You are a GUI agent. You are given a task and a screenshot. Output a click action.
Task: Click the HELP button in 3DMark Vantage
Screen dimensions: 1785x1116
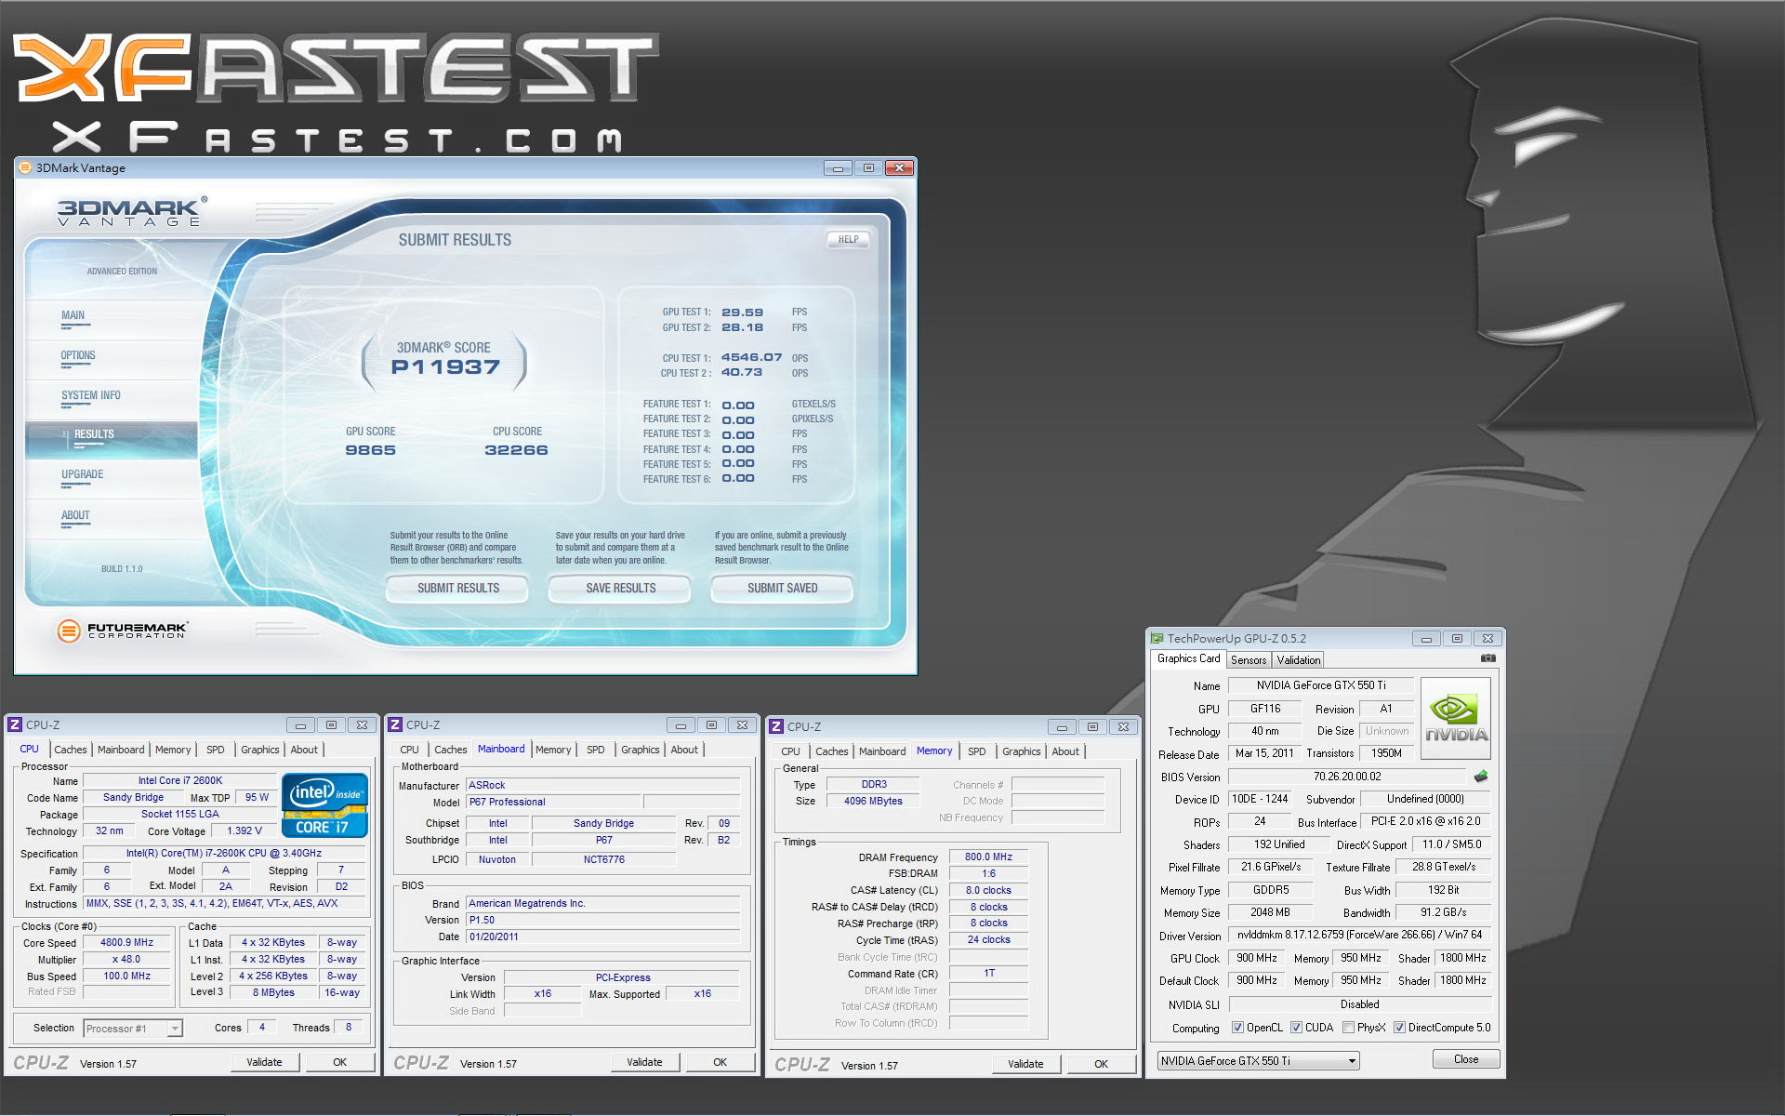848,240
